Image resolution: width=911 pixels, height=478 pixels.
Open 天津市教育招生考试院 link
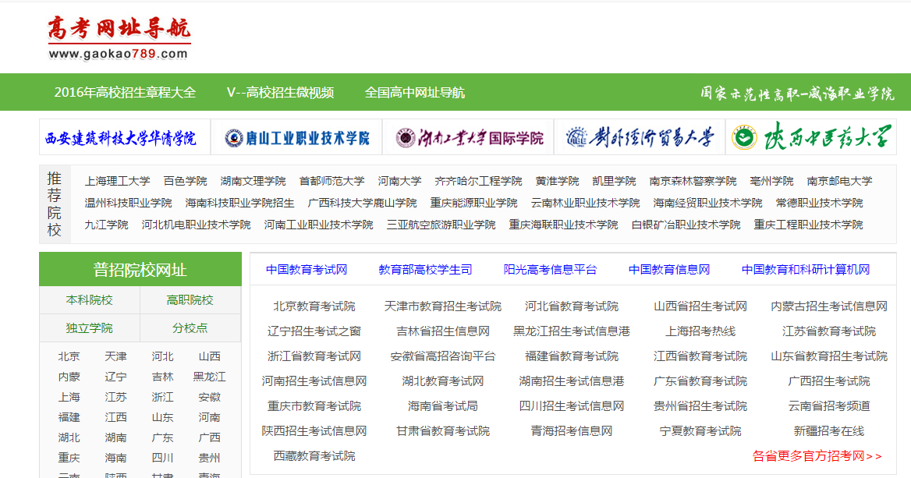pos(443,306)
